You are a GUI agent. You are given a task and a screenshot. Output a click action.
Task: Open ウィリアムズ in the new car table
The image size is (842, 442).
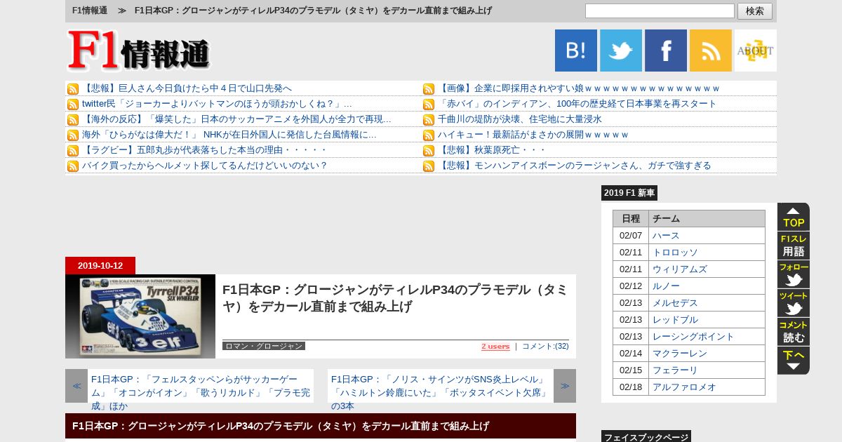pyautogui.click(x=680, y=269)
